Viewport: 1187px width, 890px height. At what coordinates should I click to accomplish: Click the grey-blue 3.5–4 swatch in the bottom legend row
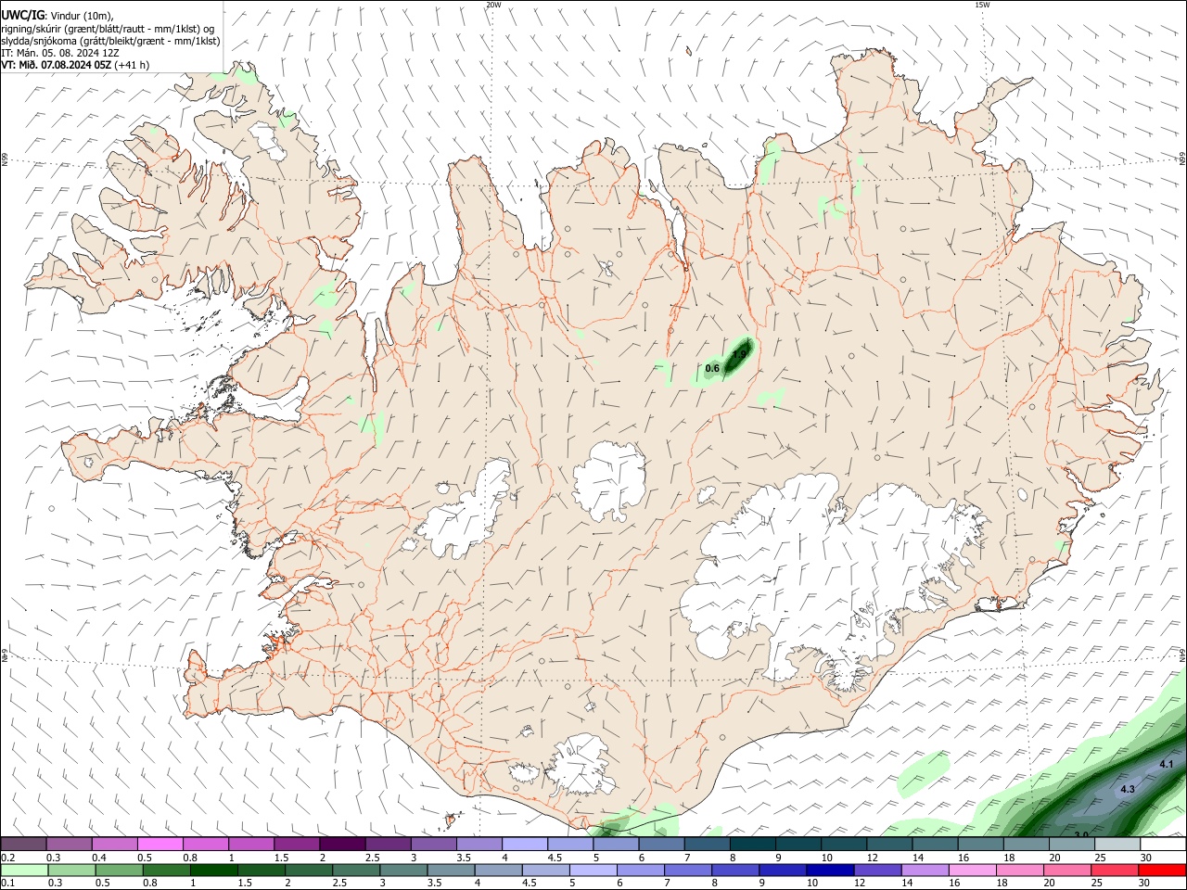point(451,870)
